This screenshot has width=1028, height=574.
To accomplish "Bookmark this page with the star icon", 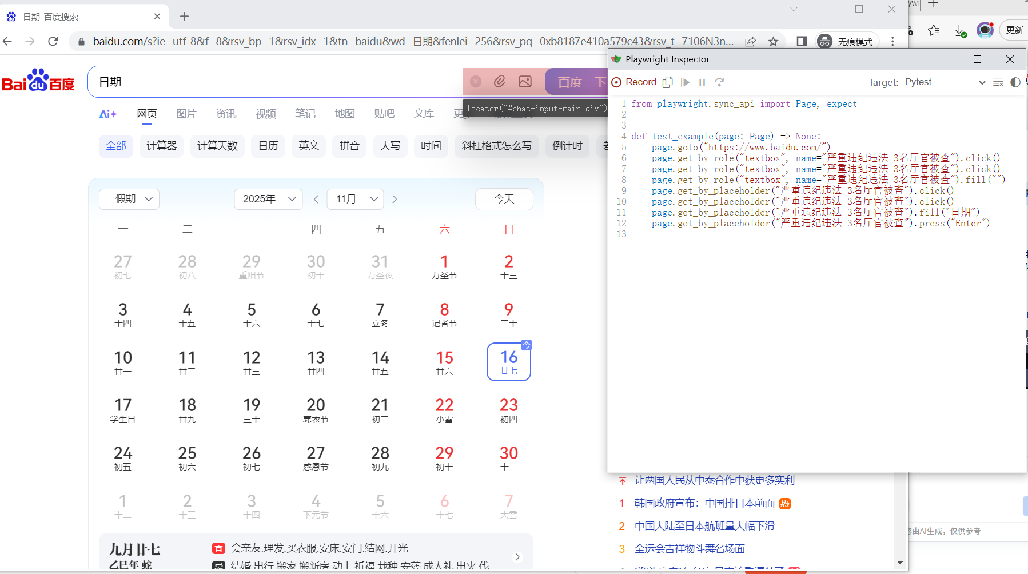I will [x=773, y=41].
